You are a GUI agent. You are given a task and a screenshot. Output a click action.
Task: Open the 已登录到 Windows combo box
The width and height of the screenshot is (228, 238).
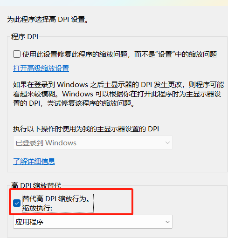pyautogui.click(x=93, y=143)
